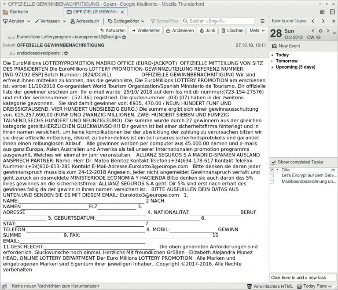Click the status text Keine neuen Nachrichten
Viewport: 338px width, 290px height.
[55, 286]
